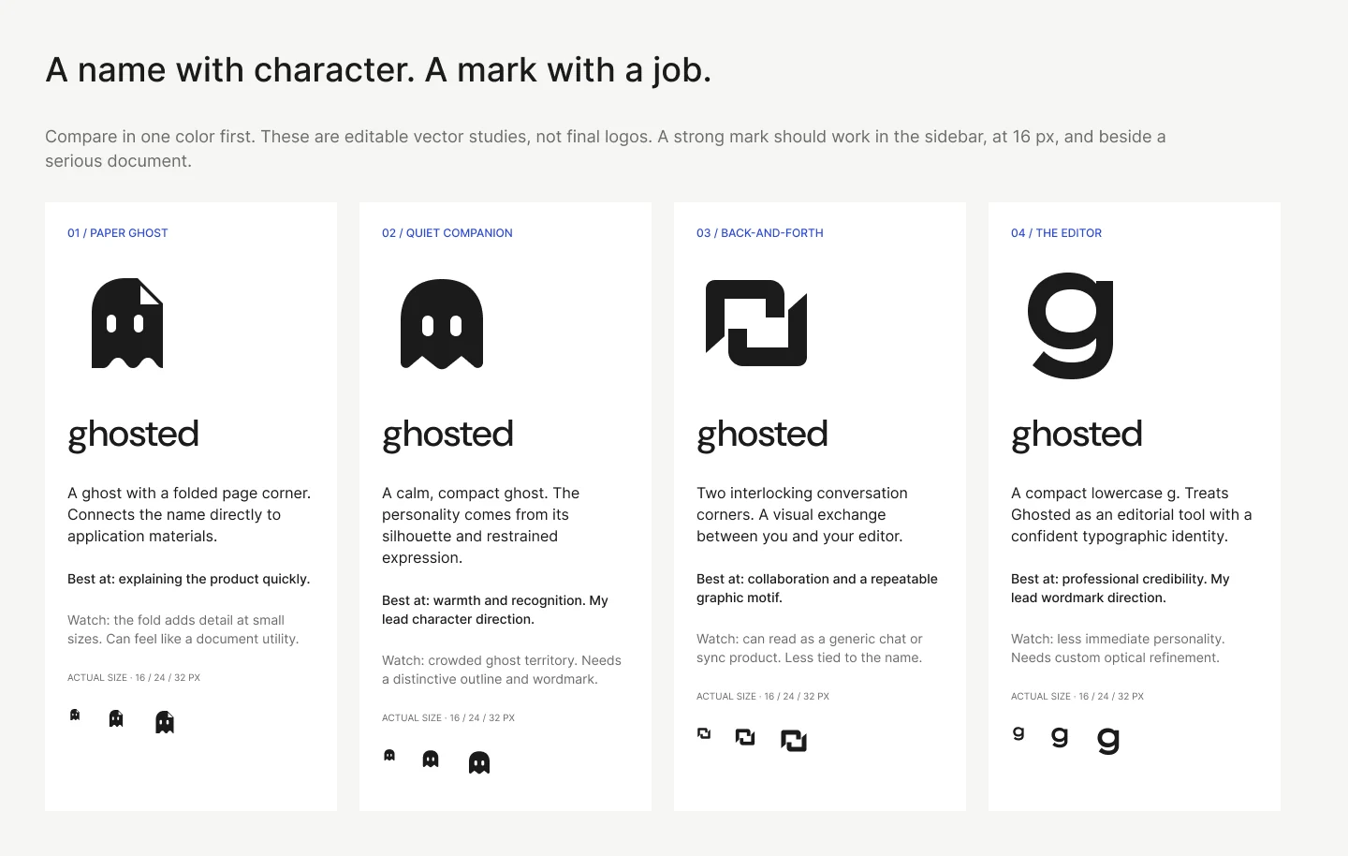This screenshot has width=1348, height=856.
Task: Click the large Editor lowercase g mark
Action: click(1071, 326)
